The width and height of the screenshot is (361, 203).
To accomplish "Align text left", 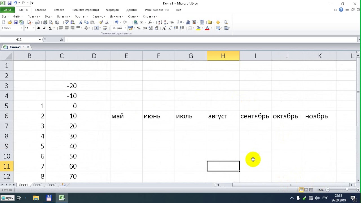I will click(61, 28).
